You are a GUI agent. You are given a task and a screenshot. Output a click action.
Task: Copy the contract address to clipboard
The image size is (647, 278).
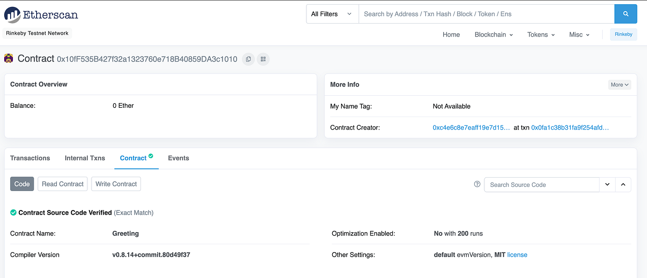249,59
